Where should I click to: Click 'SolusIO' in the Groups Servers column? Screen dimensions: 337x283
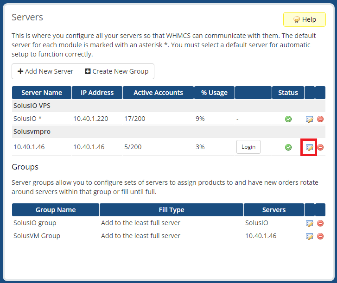point(257,223)
